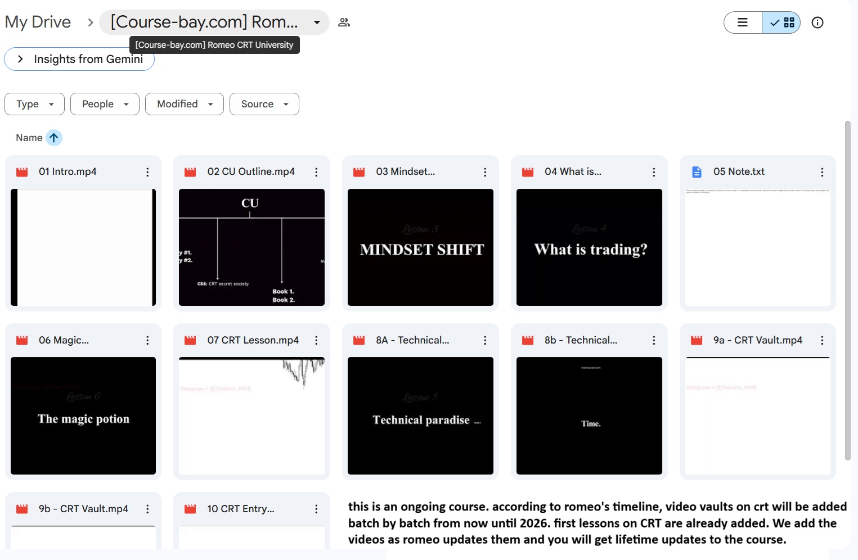Click video file icon of 9b - CRT Vault.mp4
This screenshot has width=858, height=560.
(22, 509)
